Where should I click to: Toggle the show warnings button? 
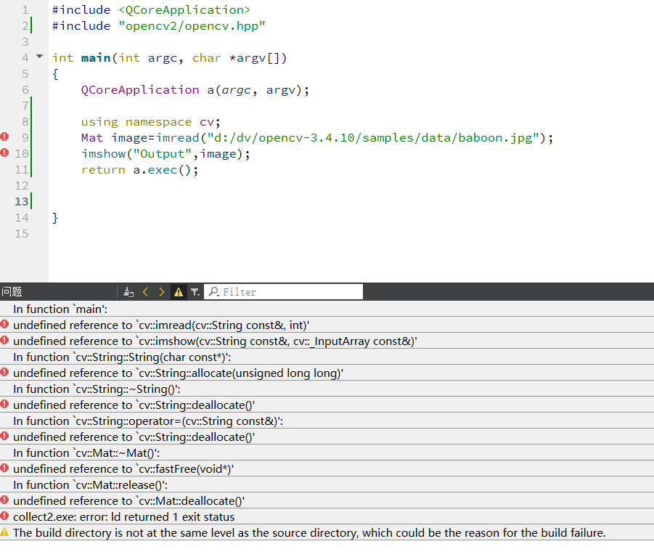point(179,292)
